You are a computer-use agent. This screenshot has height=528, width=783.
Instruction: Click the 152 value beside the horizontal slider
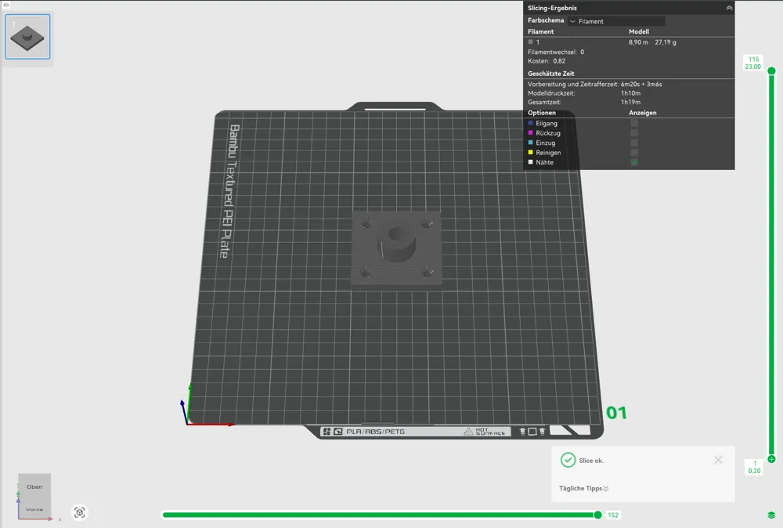[x=613, y=515]
